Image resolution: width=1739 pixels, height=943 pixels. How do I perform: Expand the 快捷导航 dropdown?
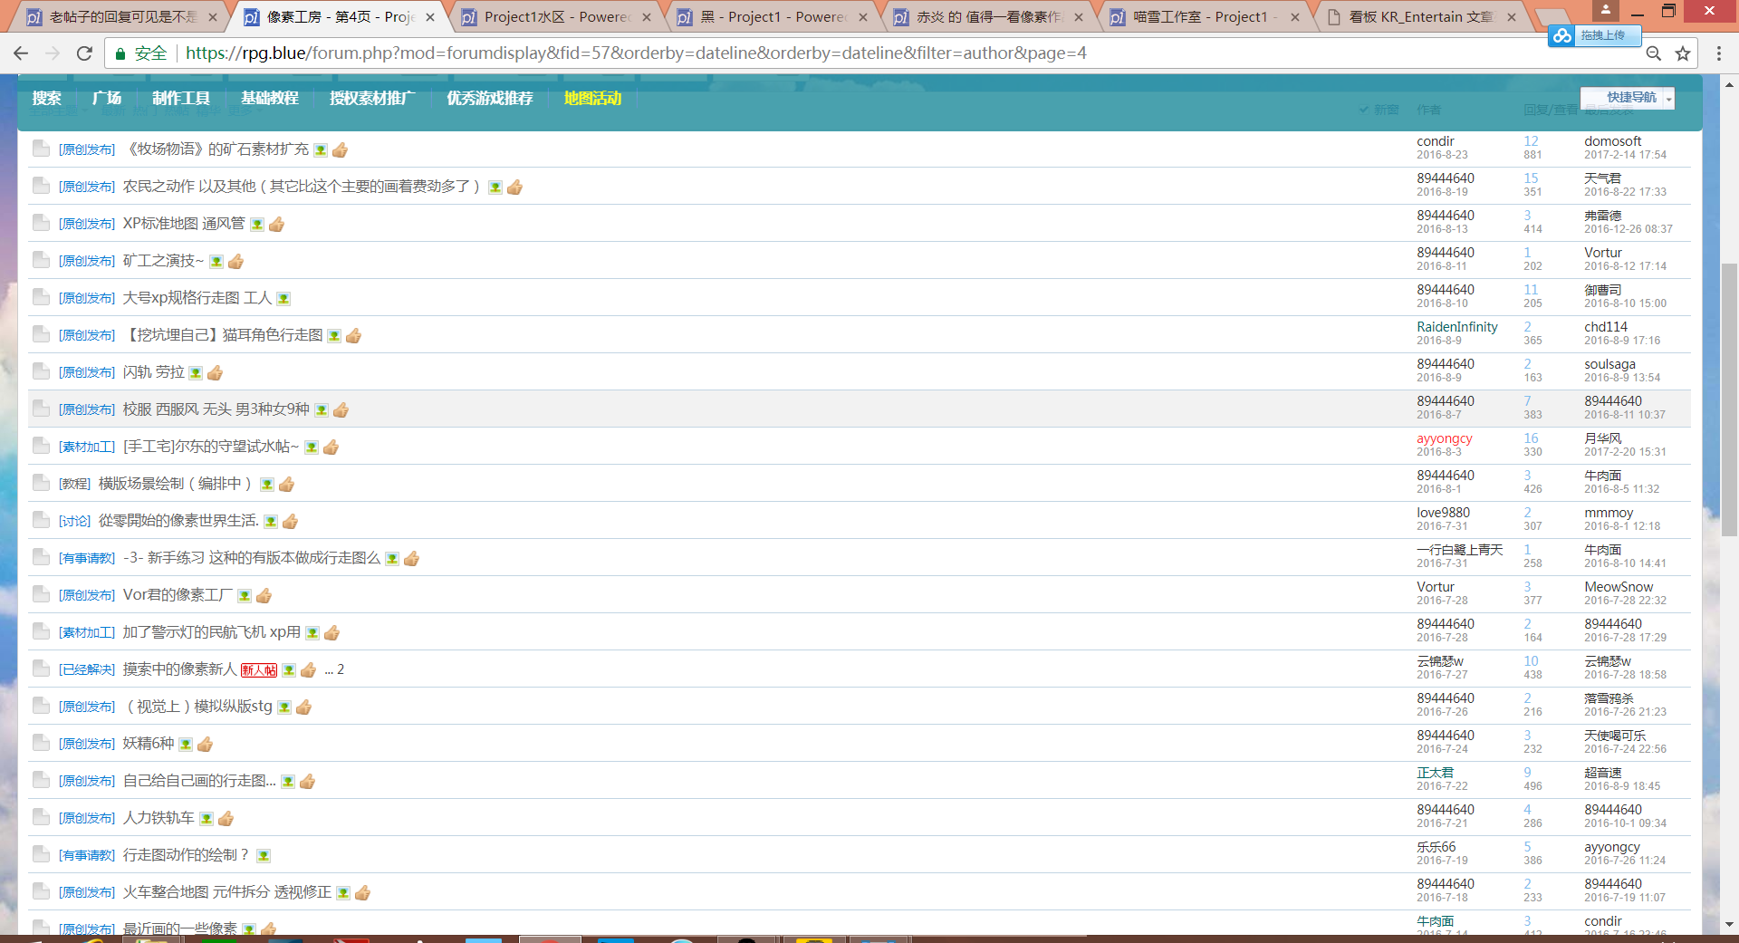(x=1668, y=98)
